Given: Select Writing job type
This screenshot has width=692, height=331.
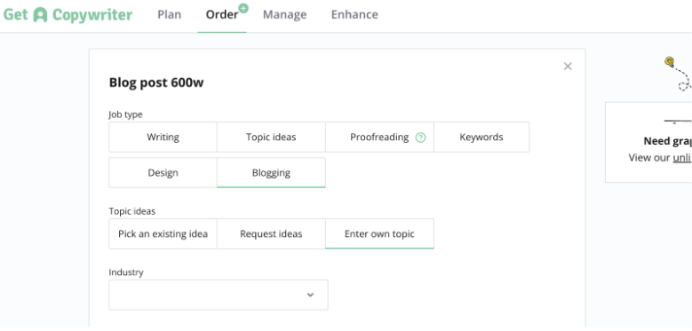Looking at the screenshot, I should (x=163, y=137).
